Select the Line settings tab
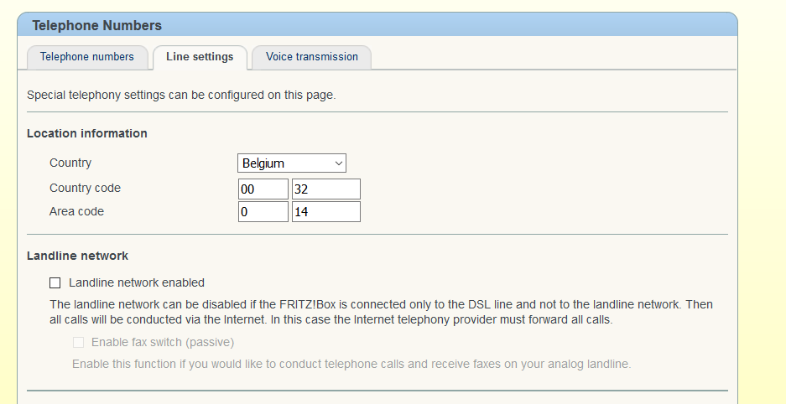 (200, 57)
